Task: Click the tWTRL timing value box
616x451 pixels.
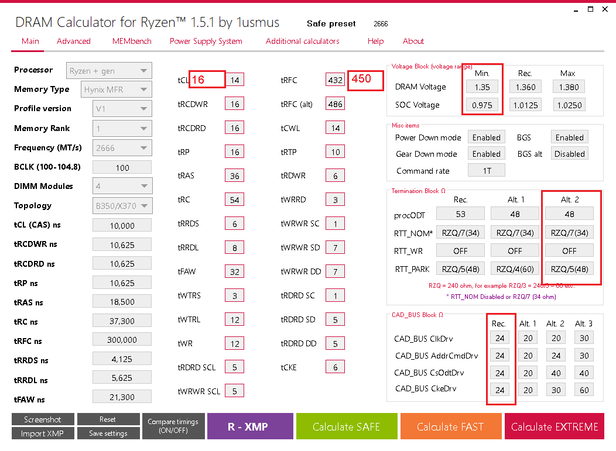Action: pos(235,319)
